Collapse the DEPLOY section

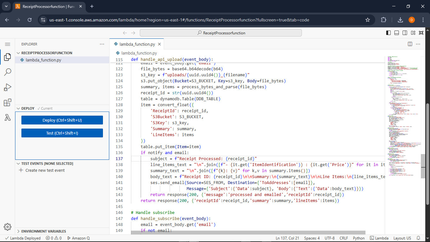pyautogui.click(x=18, y=108)
